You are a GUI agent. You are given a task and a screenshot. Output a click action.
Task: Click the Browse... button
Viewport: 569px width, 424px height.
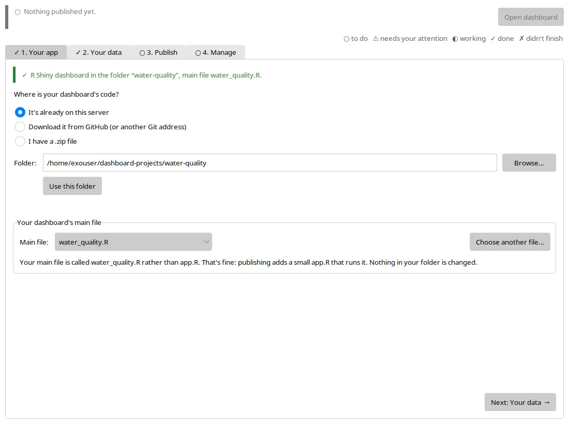pos(529,163)
